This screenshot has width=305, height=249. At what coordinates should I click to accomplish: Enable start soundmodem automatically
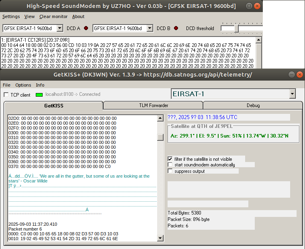(170, 165)
